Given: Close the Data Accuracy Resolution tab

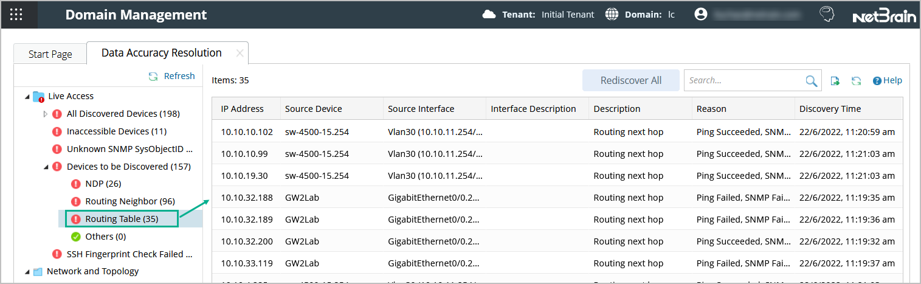Looking at the screenshot, I should coord(240,54).
